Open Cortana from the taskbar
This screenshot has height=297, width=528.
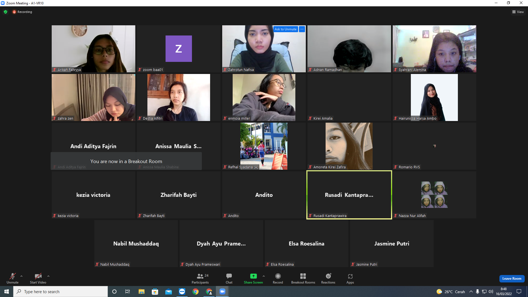[x=114, y=291]
